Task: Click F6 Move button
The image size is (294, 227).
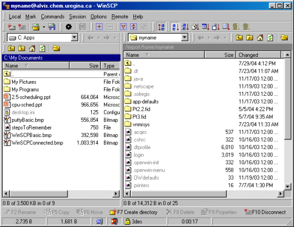Action: pos(89,212)
